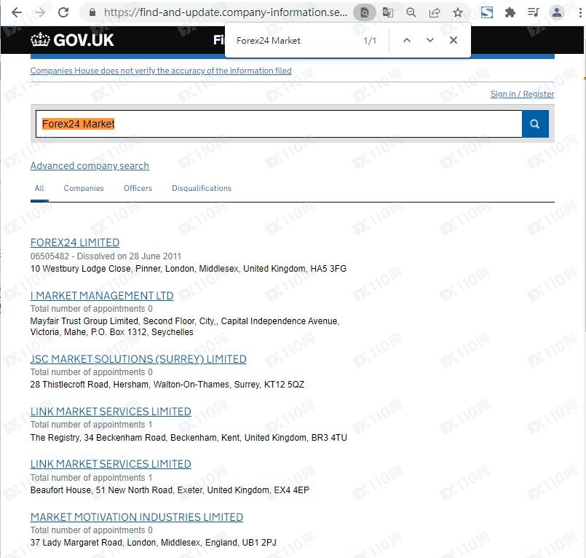Image resolution: width=586 pixels, height=558 pixels.
Task: Open the browser profile avatar
Action: [x=557, y=12]
